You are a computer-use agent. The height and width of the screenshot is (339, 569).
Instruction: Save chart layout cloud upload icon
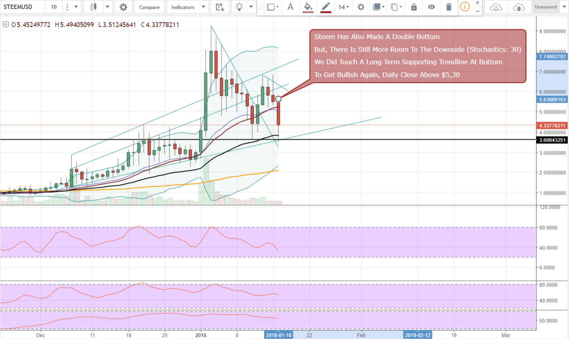point(519,7)
